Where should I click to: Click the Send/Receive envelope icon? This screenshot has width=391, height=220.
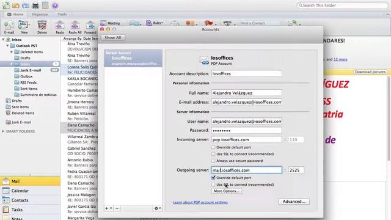click(x=294, y=23)
